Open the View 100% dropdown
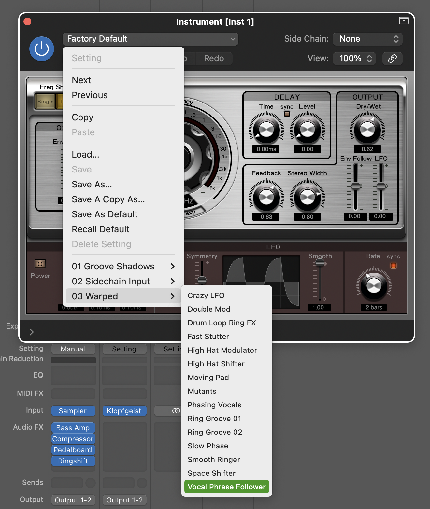430x509 pixels. click(354, 59)
